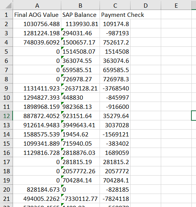196x207 pixels.
Task: Select cell with value -7824118
Action: (x=115, y=199)
